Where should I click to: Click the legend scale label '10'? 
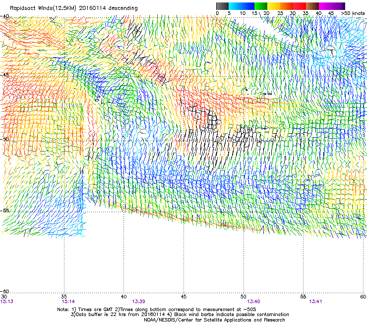click(243, 13)
